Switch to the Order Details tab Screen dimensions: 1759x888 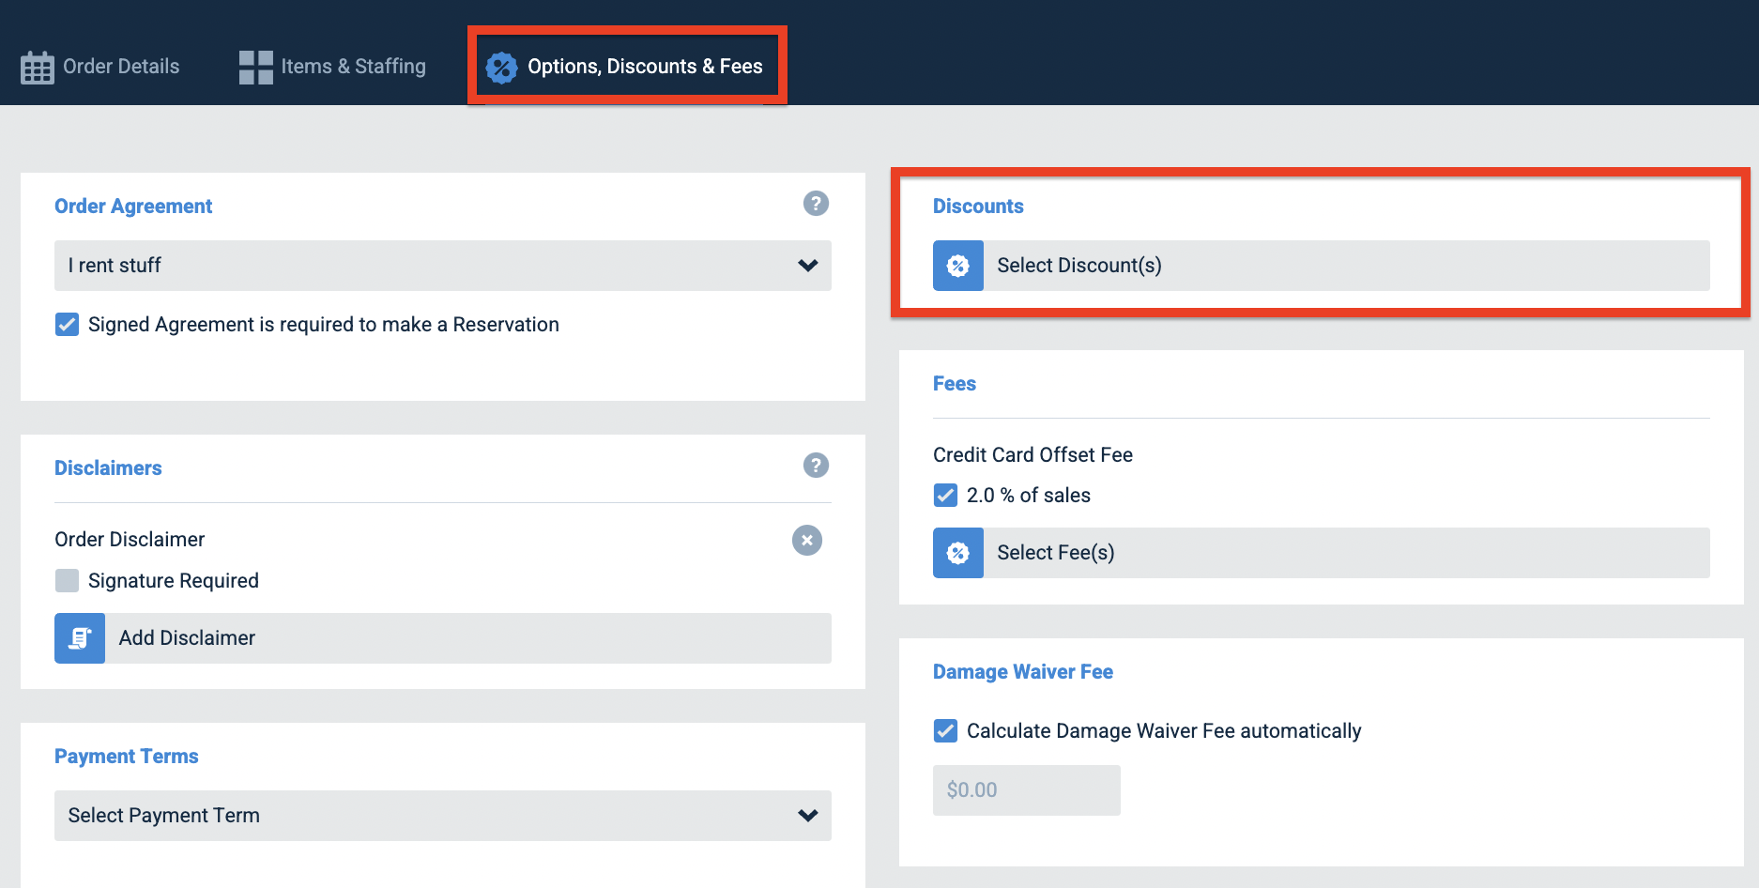click(100, 67)
